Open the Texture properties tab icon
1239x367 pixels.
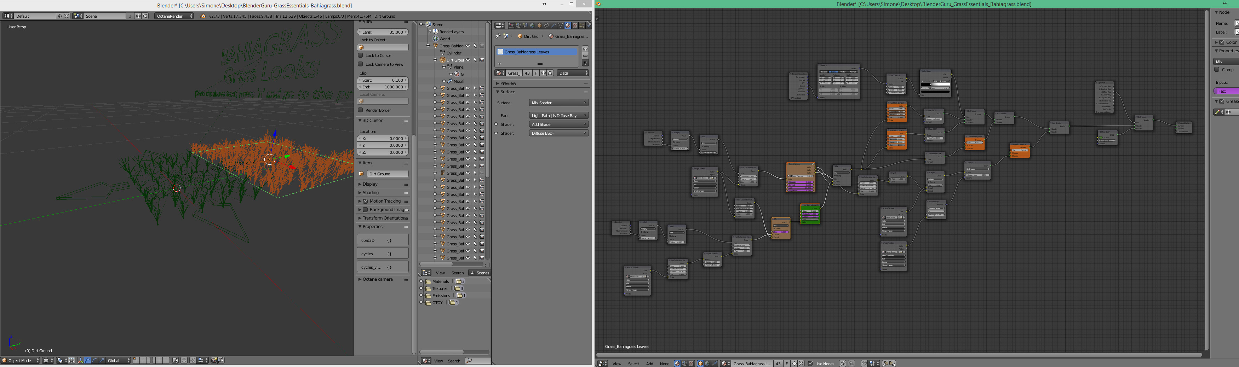[575, 25]
